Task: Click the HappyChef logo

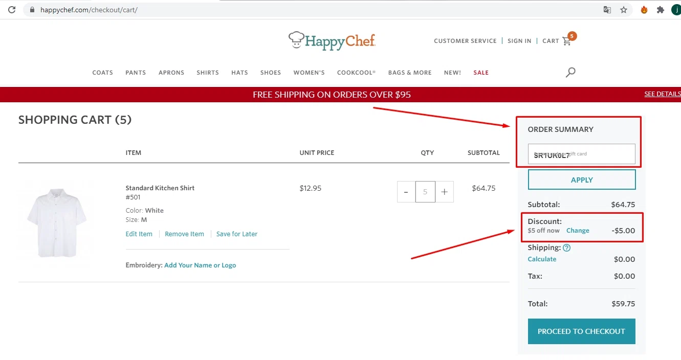Action: pyautogui.click(x=332, y=41)
